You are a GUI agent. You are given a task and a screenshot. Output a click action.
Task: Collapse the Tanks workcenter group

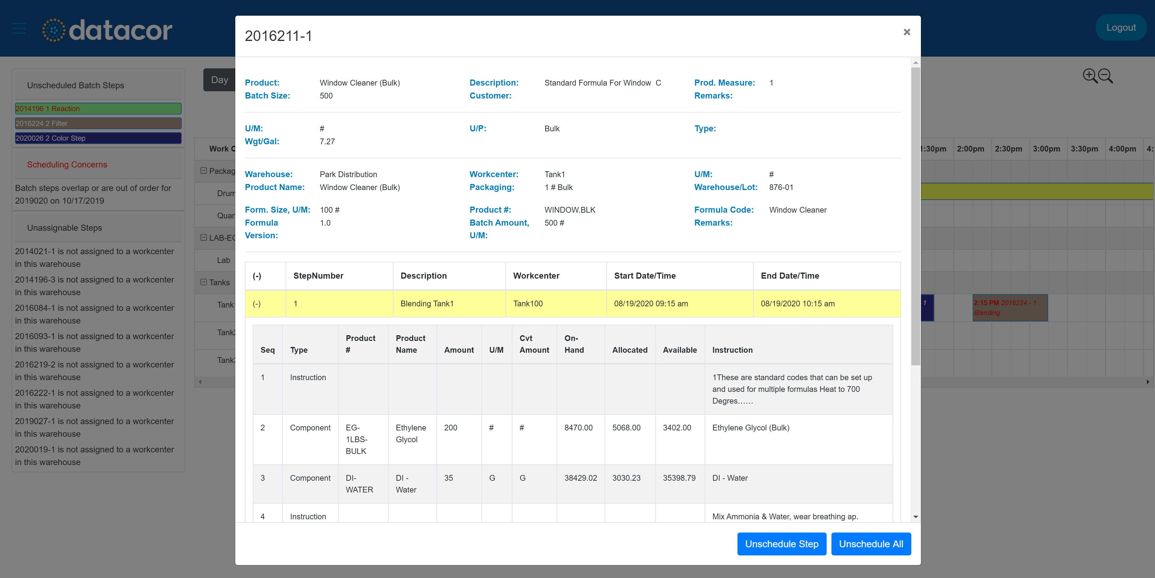click(204, 282)
